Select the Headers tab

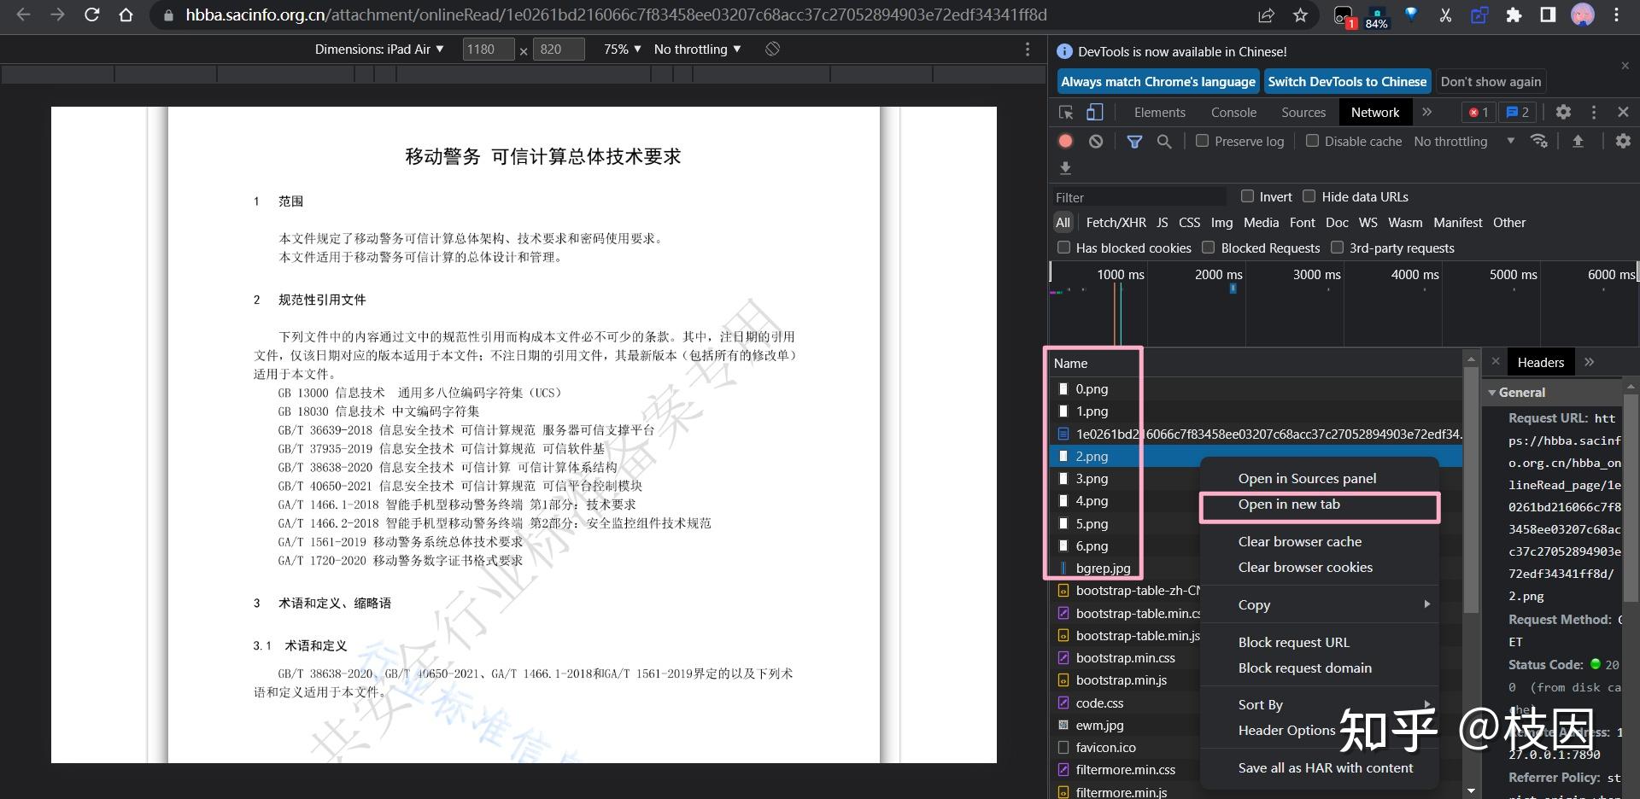[1540, 362]
